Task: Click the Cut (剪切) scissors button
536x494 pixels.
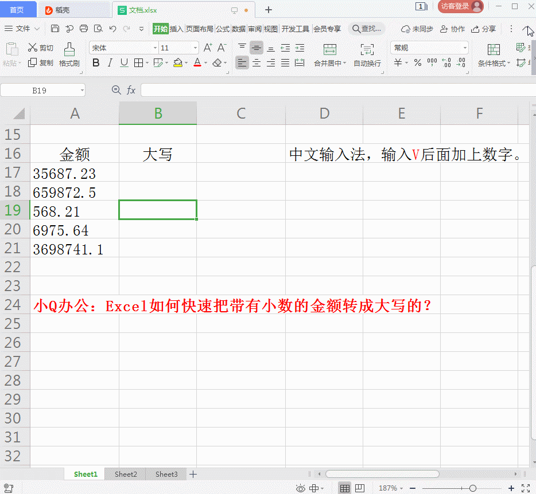Action: (41, 48)
